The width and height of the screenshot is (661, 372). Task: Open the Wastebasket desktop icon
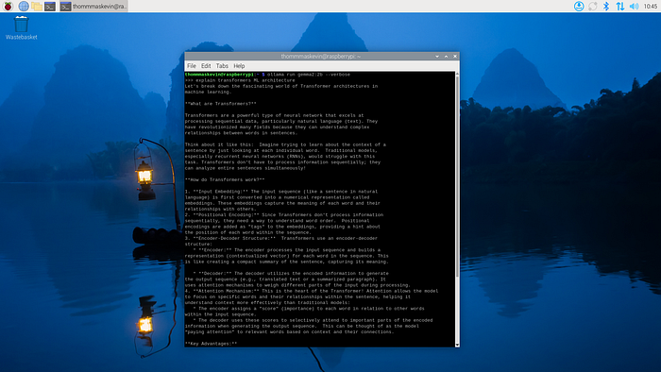coord(21,27)
